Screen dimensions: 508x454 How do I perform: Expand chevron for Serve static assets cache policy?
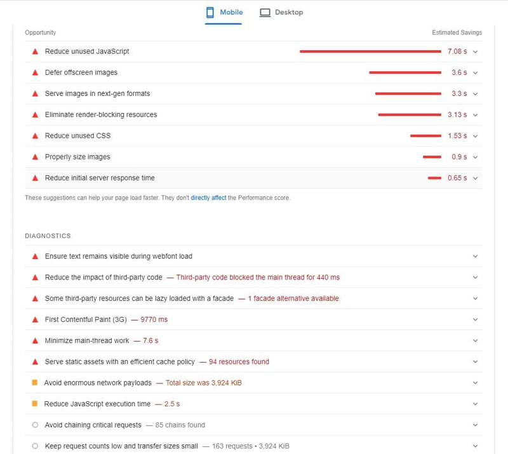click(475, 362)
